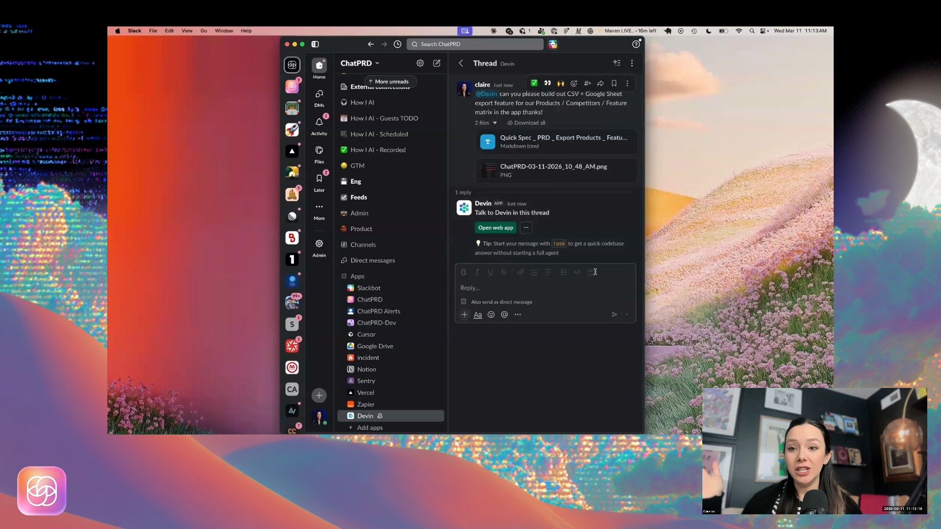The height and width of the screenshot is (529, 941).
Task: Open workspace preferences gear icon
Action: coord(420,63)
